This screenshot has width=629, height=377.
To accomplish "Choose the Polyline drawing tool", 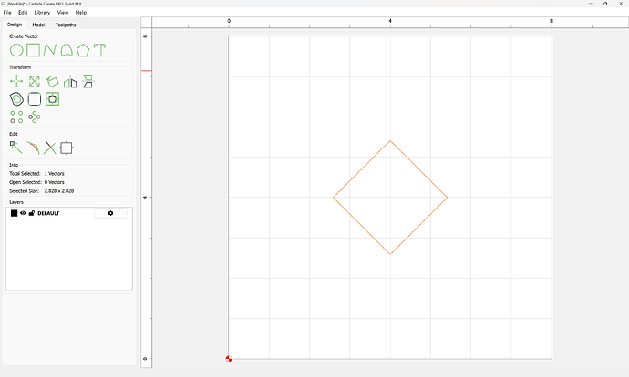I will pos(50,50).
